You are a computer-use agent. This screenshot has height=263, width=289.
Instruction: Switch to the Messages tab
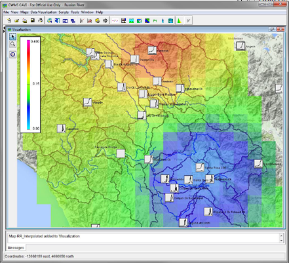(x=16, y=248)
